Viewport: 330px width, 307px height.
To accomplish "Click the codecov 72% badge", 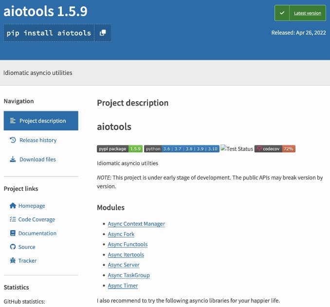I will coord(275,149).
